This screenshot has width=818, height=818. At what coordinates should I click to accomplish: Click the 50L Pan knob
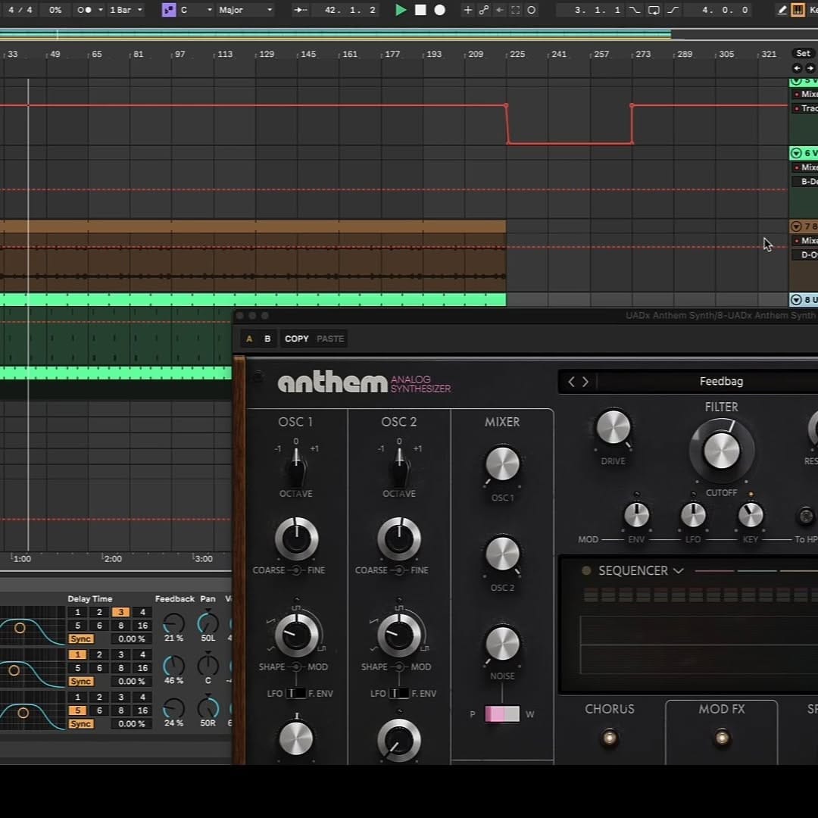[x=208, y=623]
